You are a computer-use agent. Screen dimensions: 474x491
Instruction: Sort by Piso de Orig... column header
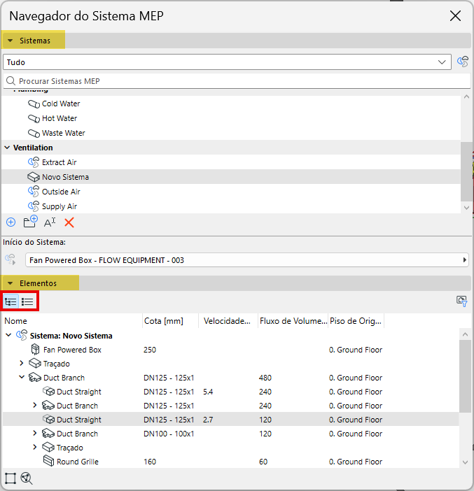(356, 321)
